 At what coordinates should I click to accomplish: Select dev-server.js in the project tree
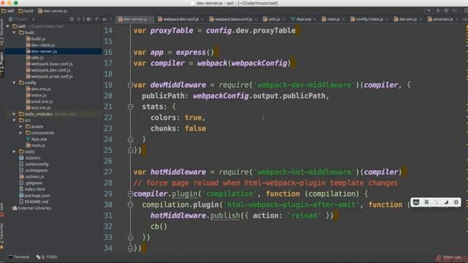pyautogui.click(x=41, y=51)
